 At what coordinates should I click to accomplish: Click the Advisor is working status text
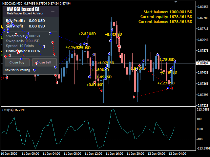(17, 70)
